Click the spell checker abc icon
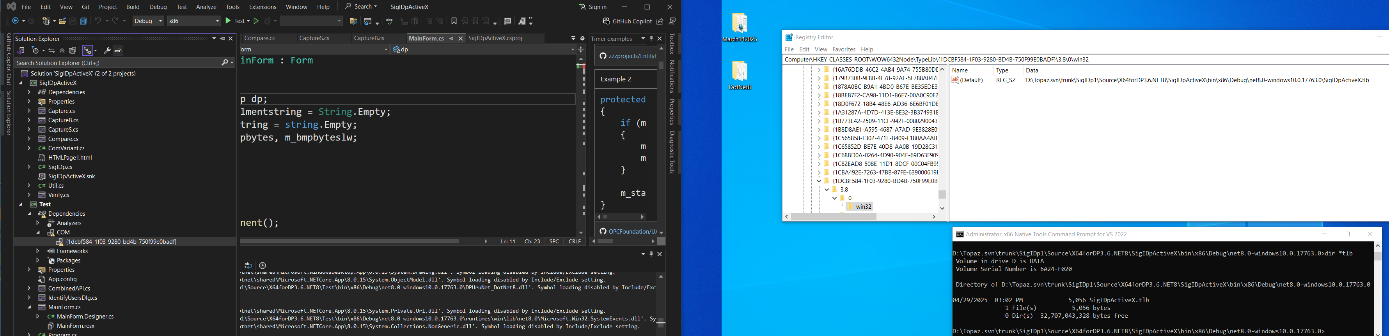The image size is (1389, 336). pos(389,21)
